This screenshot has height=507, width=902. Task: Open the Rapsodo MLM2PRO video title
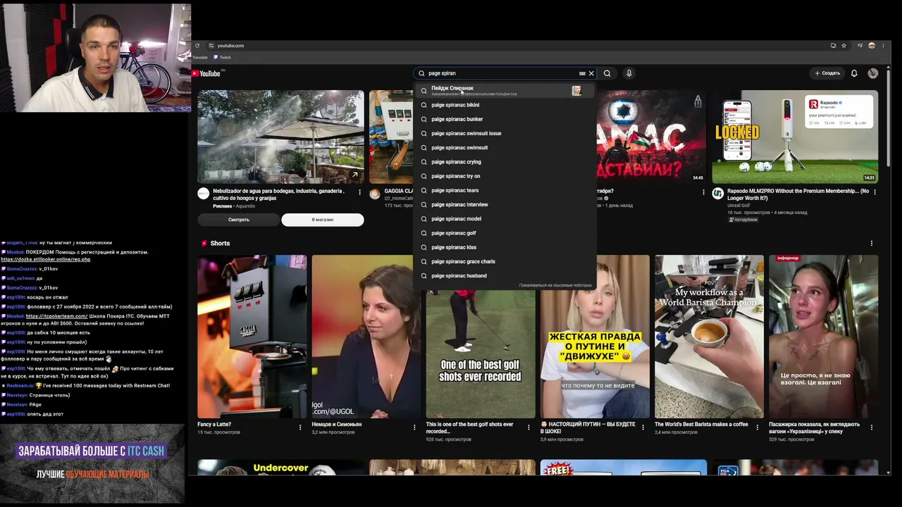798,194
